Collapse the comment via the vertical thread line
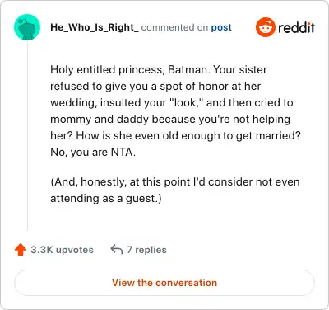The width and height of the screenshot is (329, 310). click(x=27, y=136)
